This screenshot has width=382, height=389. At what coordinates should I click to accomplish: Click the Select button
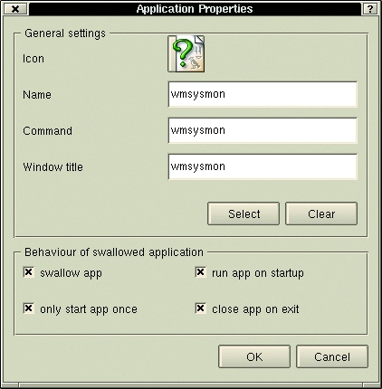pos(244,213)
